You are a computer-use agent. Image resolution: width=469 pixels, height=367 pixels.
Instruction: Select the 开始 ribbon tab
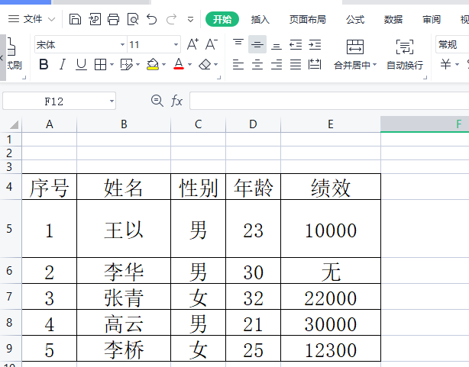tap(222, 19)
